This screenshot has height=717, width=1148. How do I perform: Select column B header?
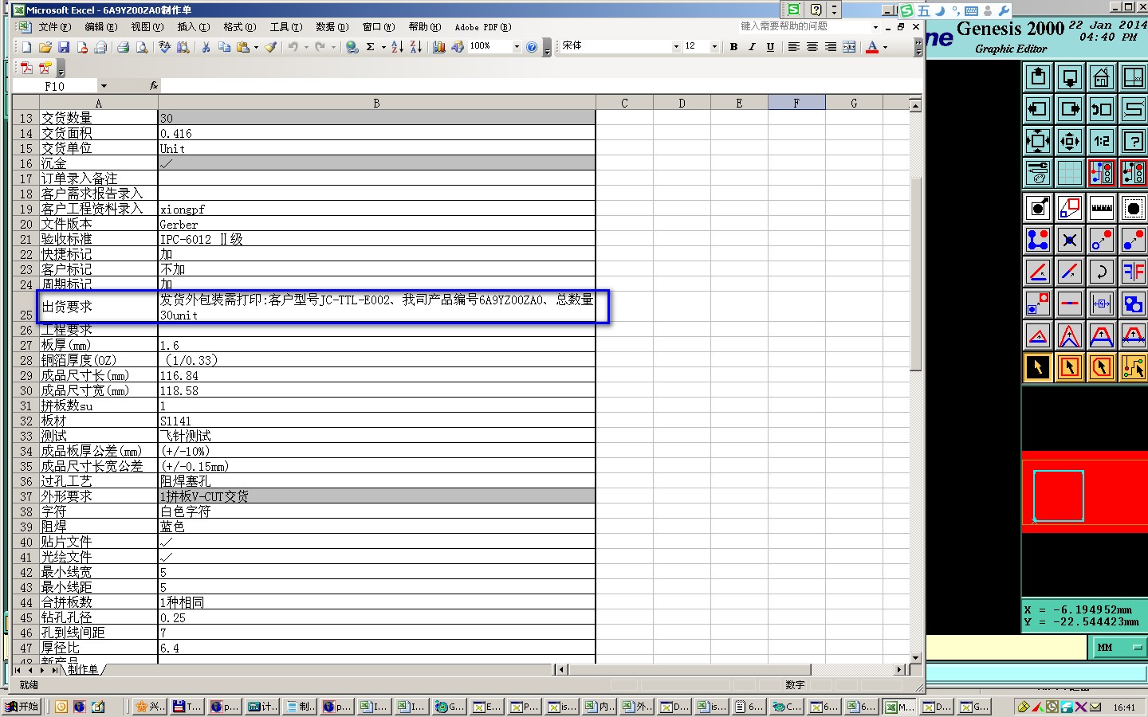(x=376, y=103)
